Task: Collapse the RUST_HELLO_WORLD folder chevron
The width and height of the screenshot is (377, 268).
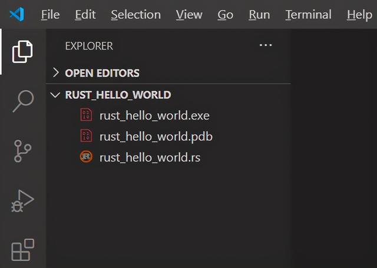Action: click(x=55, y=95)
